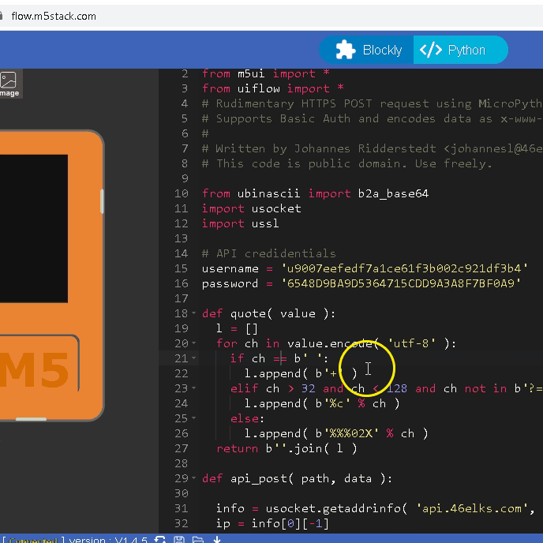Viewport: 543px width, 543px height.
Task: Click the 'import ussl' line
Action: pos(241,223)
